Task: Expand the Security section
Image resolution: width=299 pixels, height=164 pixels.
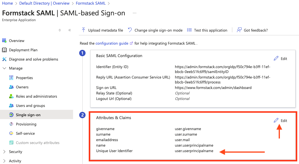Action: point(4,152)
